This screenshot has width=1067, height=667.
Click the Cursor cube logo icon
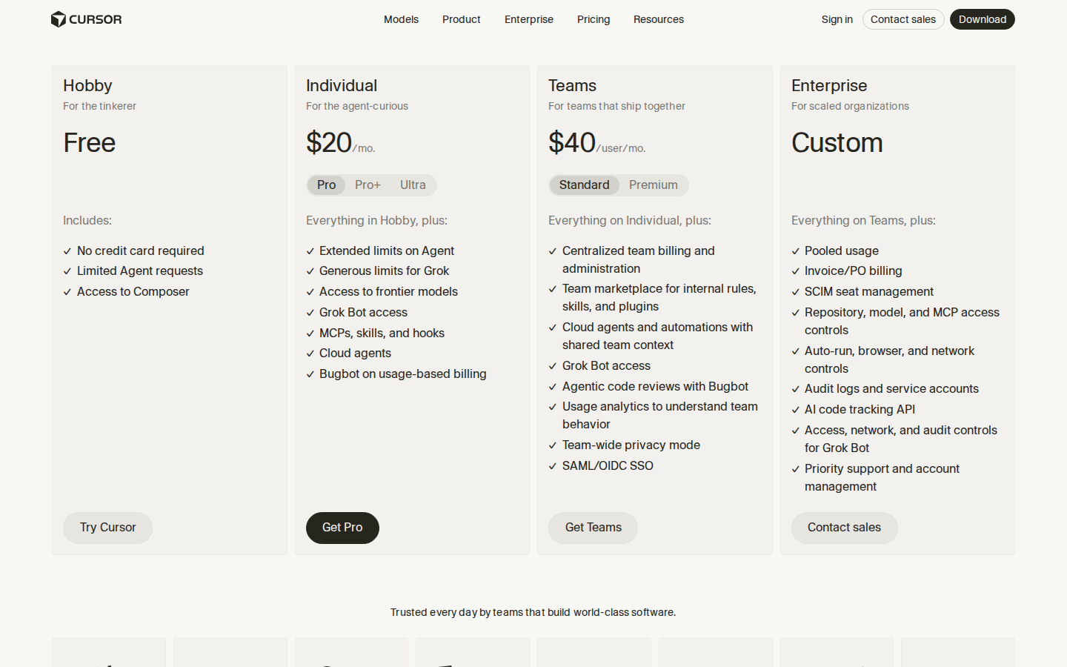(x=58, y=19)
